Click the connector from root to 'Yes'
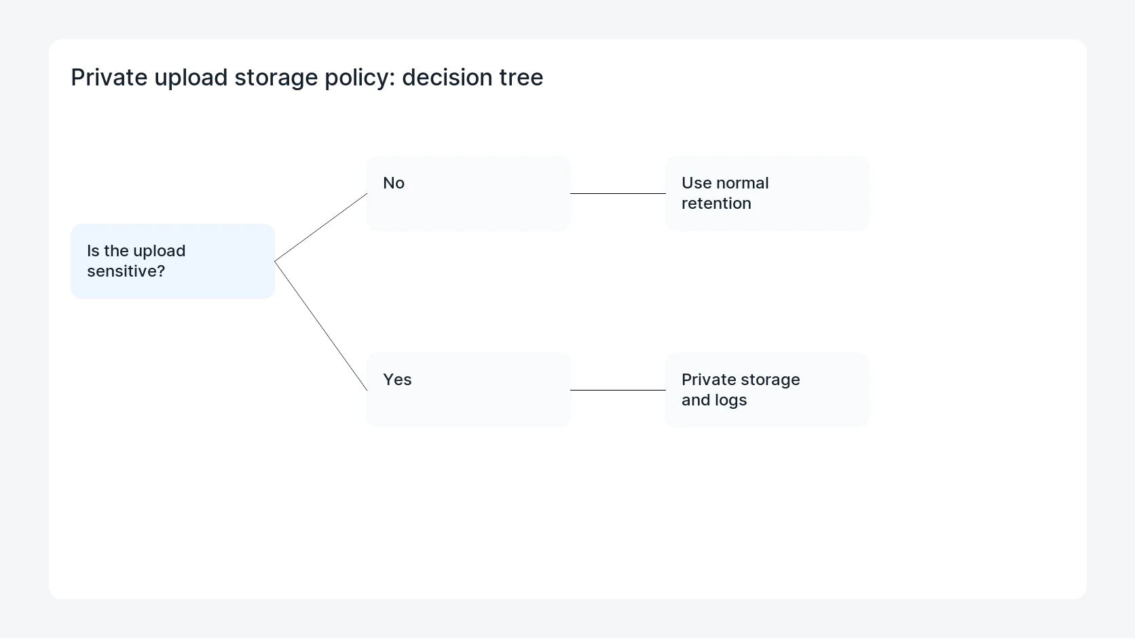Viewport: 1135px width, 638px height. click(320, 325)
